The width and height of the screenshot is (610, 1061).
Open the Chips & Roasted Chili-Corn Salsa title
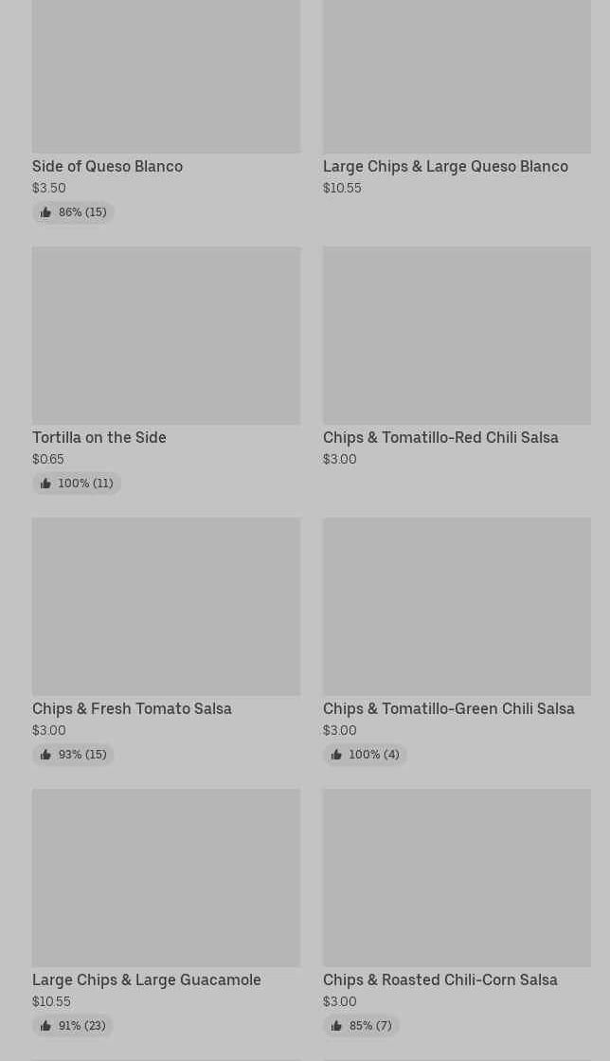(440, 980)
